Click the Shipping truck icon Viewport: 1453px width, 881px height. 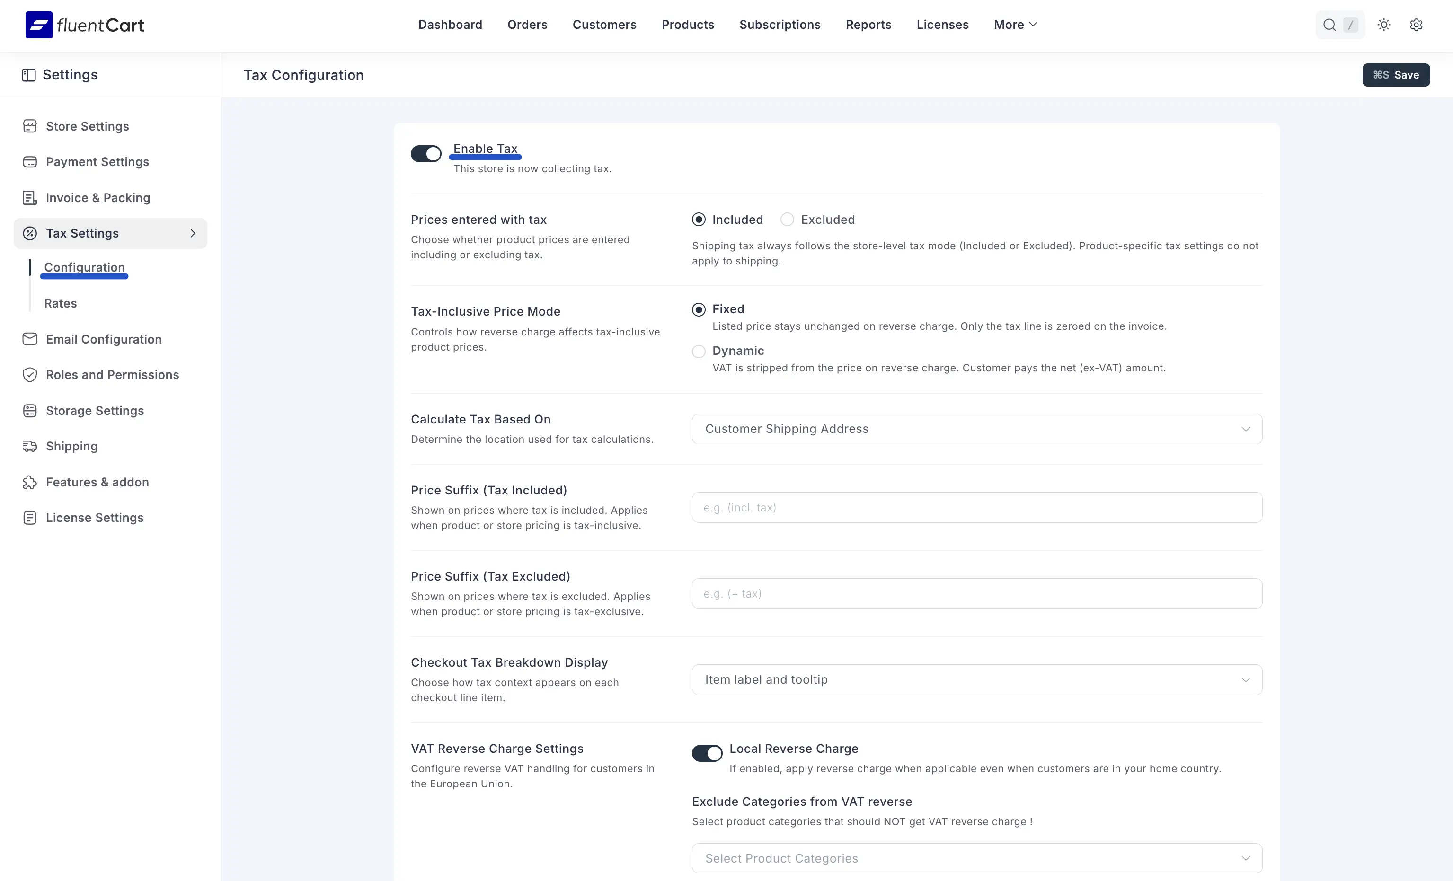[29, 446]
